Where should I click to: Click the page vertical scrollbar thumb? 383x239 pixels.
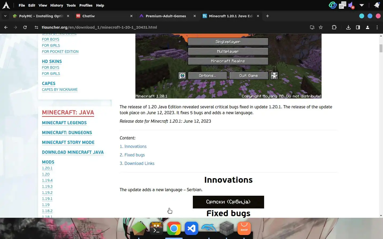tap(381, 48)
